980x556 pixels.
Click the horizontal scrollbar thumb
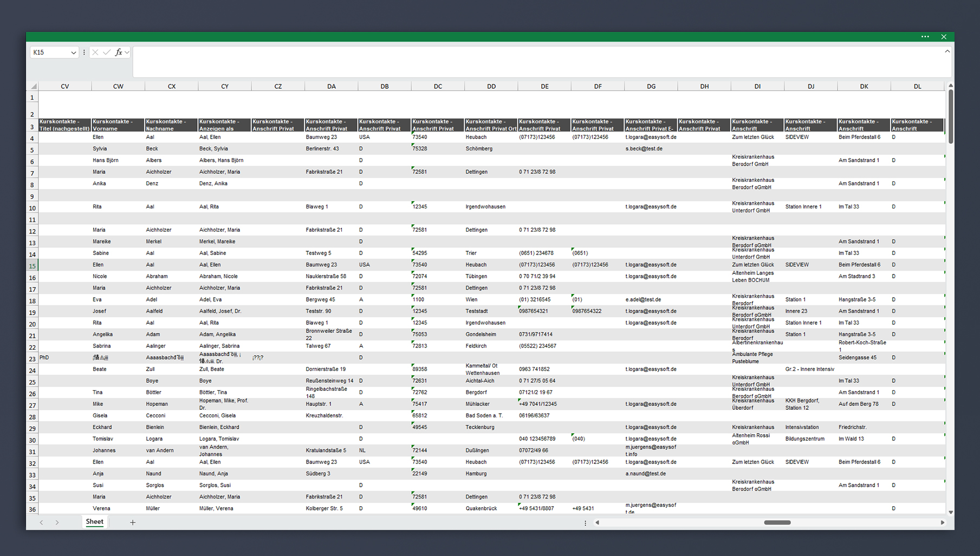777,522
